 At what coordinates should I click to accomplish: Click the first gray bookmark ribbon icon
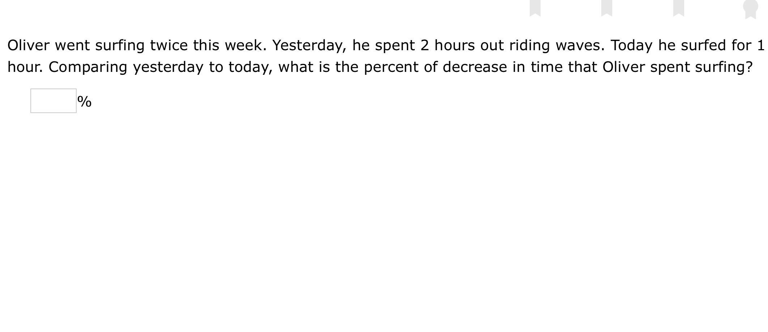pos(535,8)
